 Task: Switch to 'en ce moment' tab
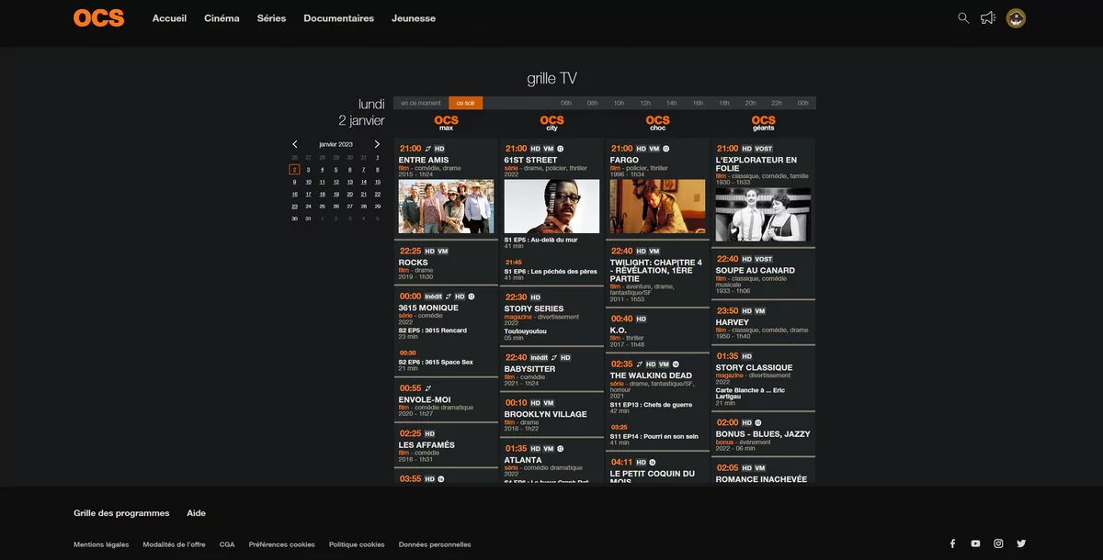(421, 103)
